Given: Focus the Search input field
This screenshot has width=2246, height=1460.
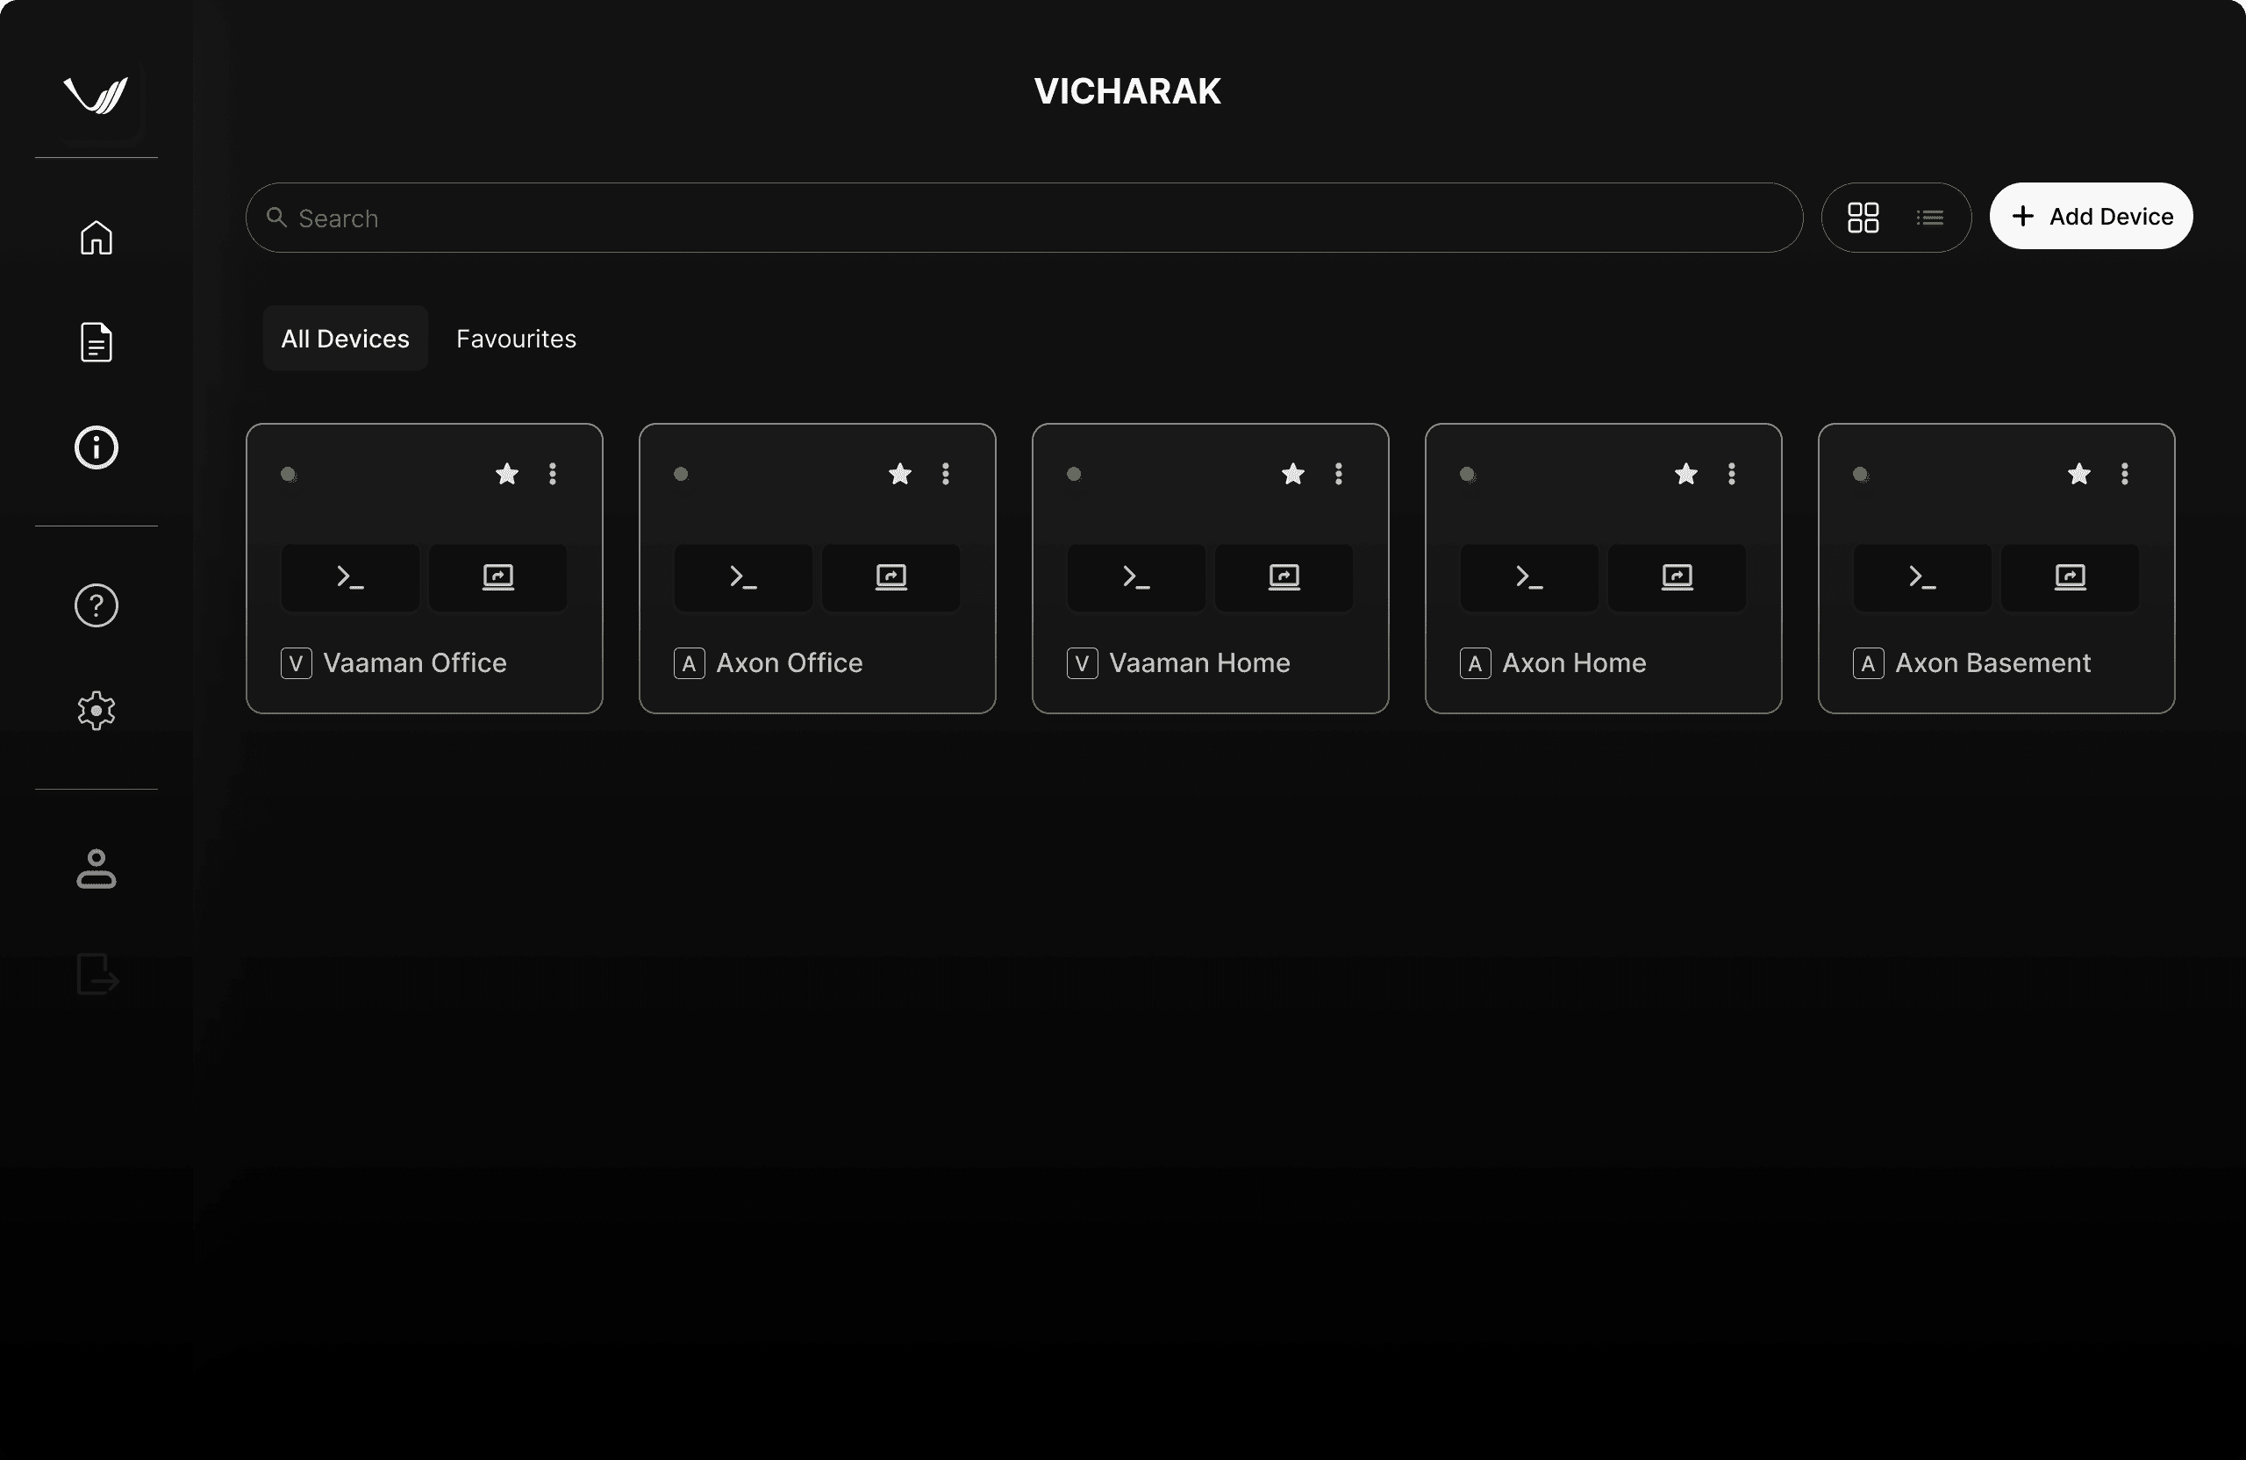Looking at the screenshot, I should coord(1024,218).
